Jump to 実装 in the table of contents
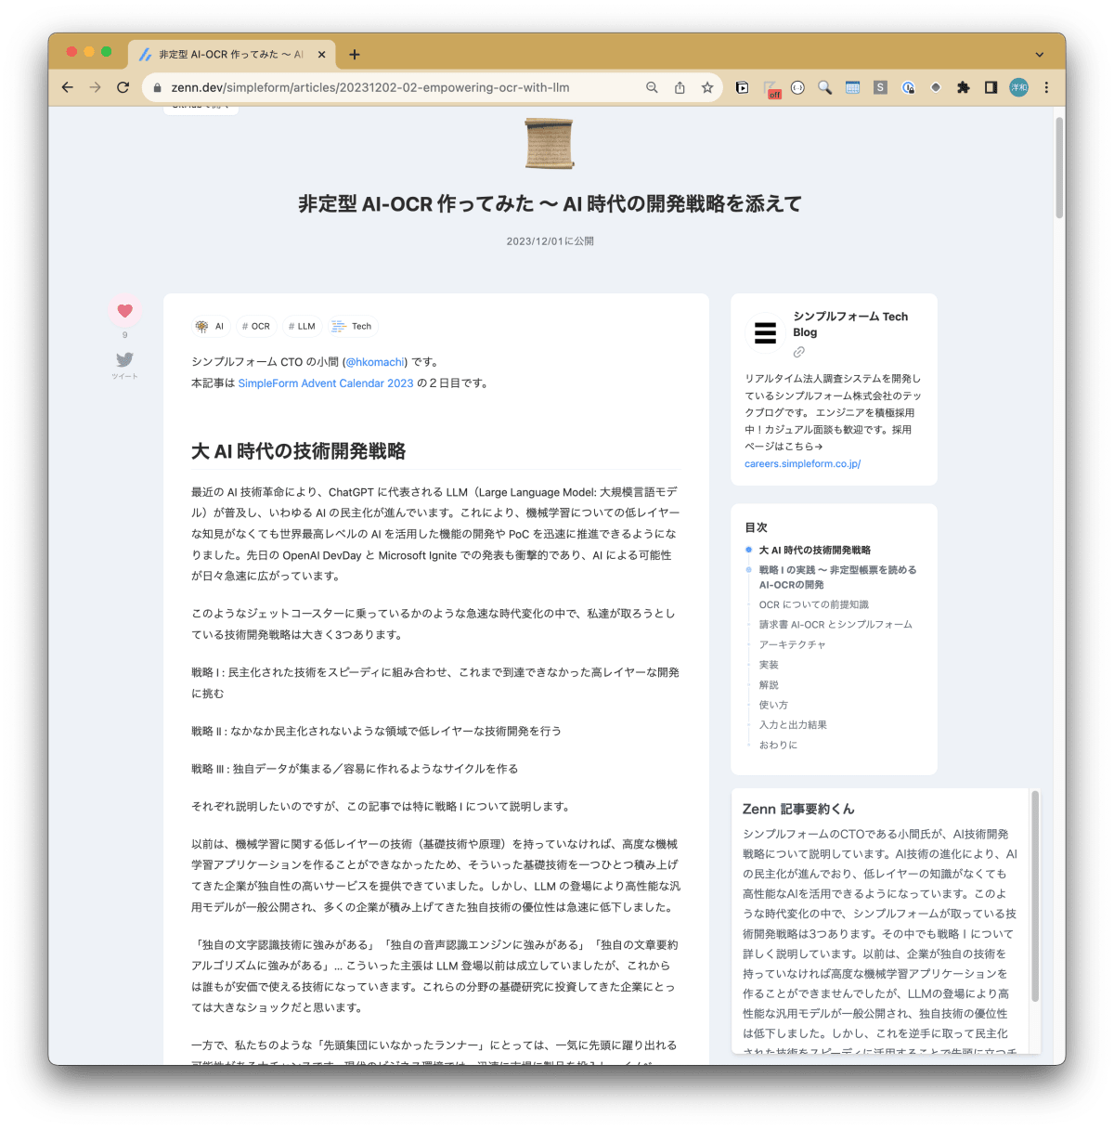Image resolution: width=1114 pixels, height=1129 pixels. point(769,665)
